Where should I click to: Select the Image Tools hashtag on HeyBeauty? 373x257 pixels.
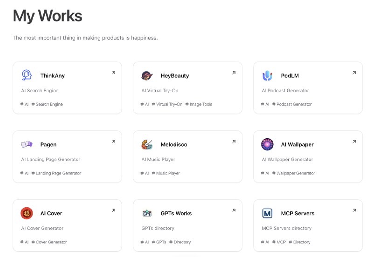(199, 104)
